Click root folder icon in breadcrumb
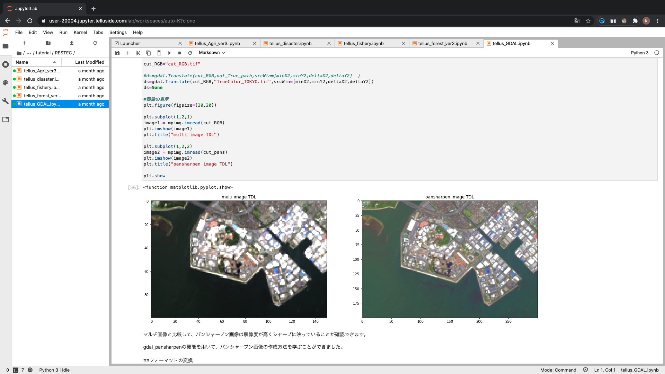 (x=19, y=53)
